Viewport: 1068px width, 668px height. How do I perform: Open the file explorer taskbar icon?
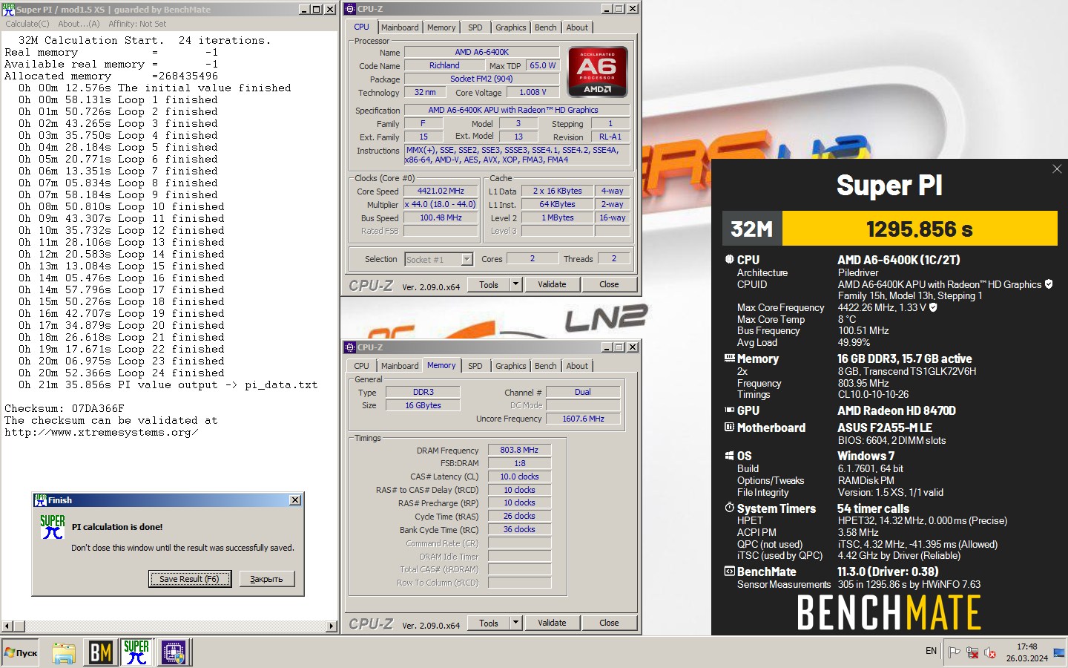64,653
